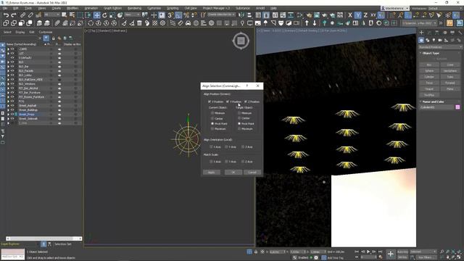This screenshot has height=261, width=464.
Task: Select Target Object Center radio button
Action: [x=239, y=118]
